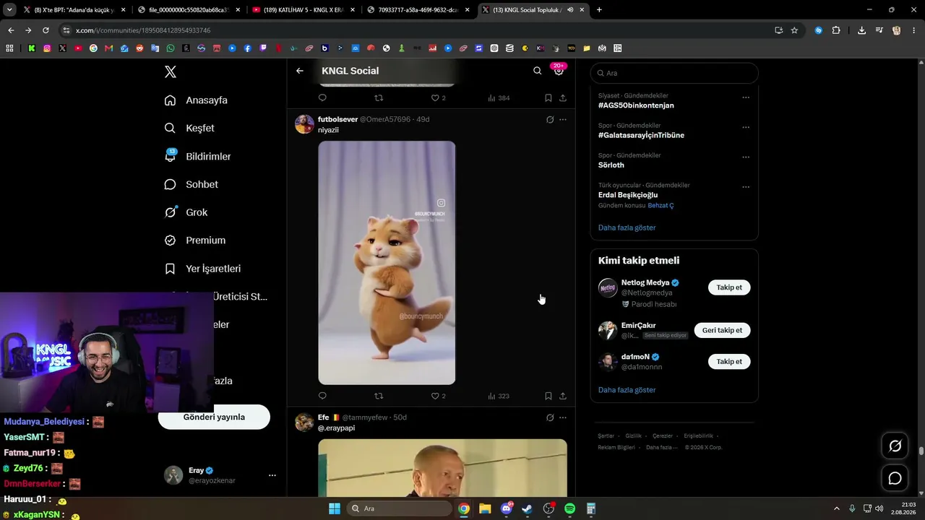Switch to the X'te BPT browser tab
This screenshot has height=520, width=925.
tap(74, 10)
